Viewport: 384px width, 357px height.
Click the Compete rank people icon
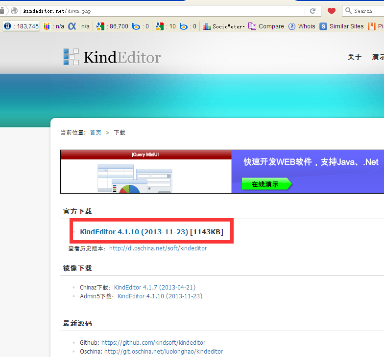point(46,26)
